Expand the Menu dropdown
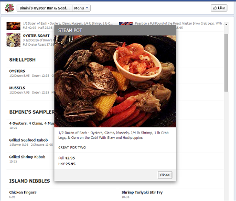Screen dimensions: 236x201 (81, 8)
